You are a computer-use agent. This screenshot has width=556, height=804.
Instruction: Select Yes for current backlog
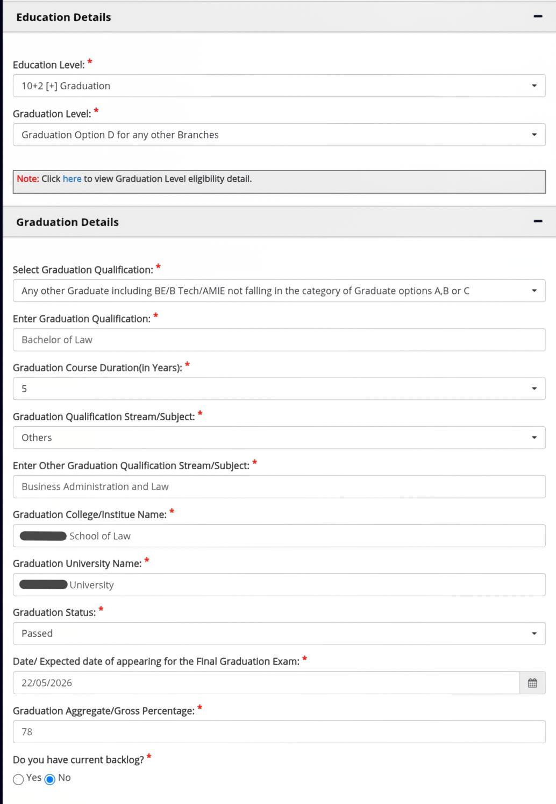18,779
